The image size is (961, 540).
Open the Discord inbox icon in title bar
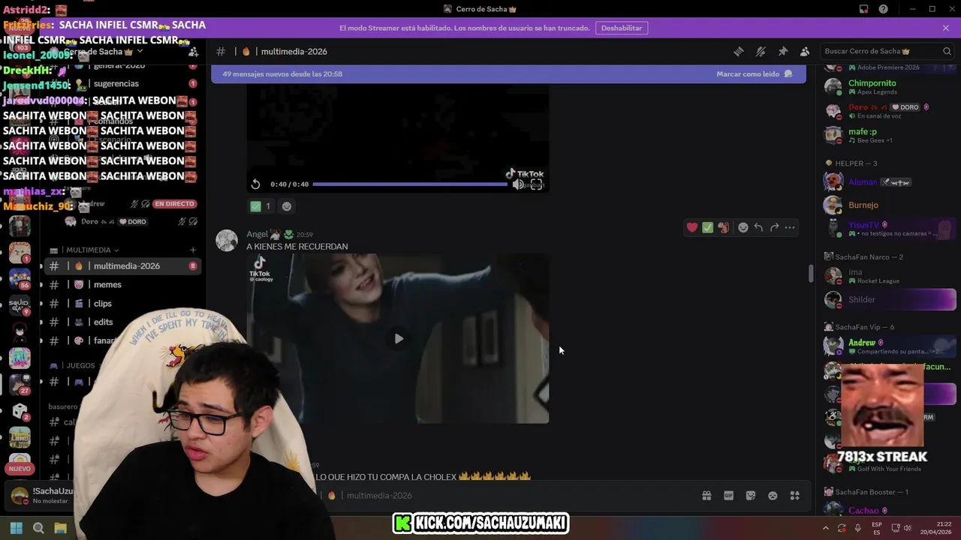point(863,9)
